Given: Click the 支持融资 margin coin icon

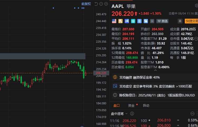Looking at the screenshot, I should [115, 77].
